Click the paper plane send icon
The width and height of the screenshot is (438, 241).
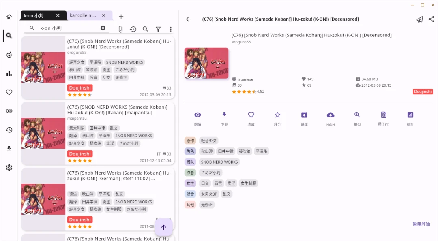pos(419,19)
